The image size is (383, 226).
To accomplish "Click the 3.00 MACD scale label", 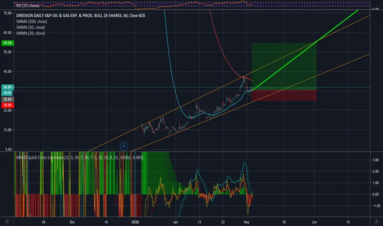I will 376,160.
